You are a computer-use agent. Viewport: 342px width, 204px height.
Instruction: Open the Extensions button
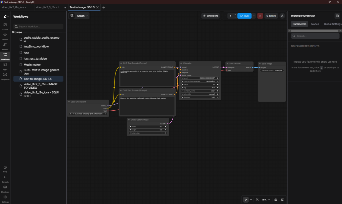(x=210, y=16)
